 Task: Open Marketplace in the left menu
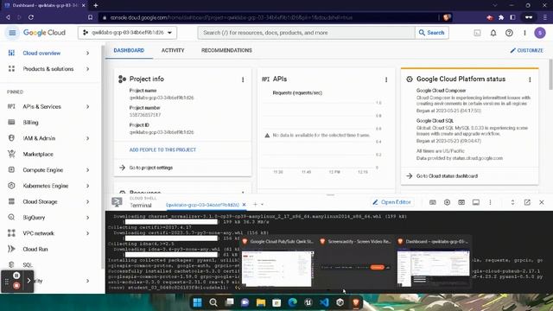[38, 155]
